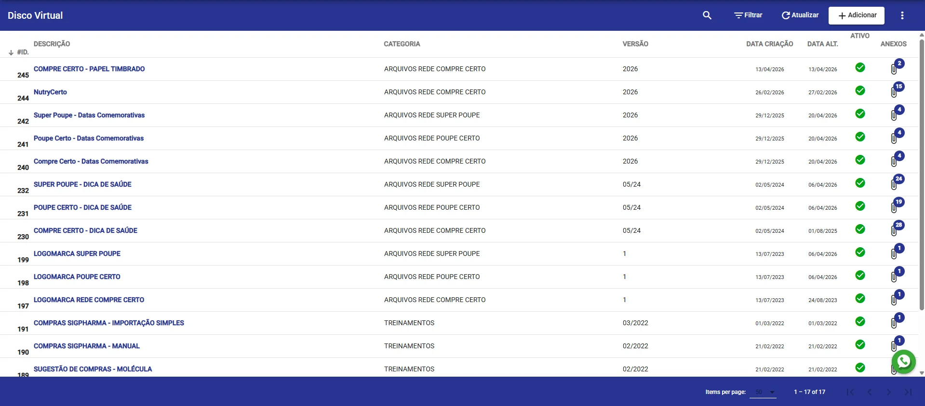Sort by ATIVO column header
This screenshot has width=925, height=406.
coord(860,36)
